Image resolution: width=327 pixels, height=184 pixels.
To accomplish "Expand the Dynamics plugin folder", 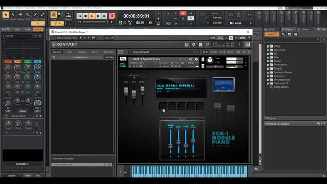I will 268,50.
